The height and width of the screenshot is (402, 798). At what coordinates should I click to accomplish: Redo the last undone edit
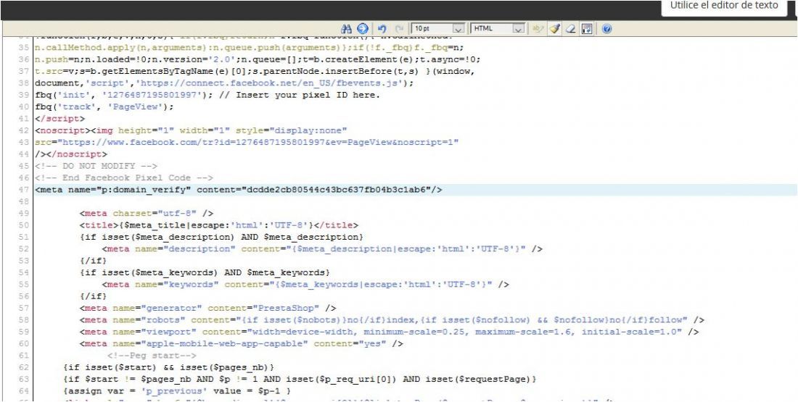click(x=400, y=29)
